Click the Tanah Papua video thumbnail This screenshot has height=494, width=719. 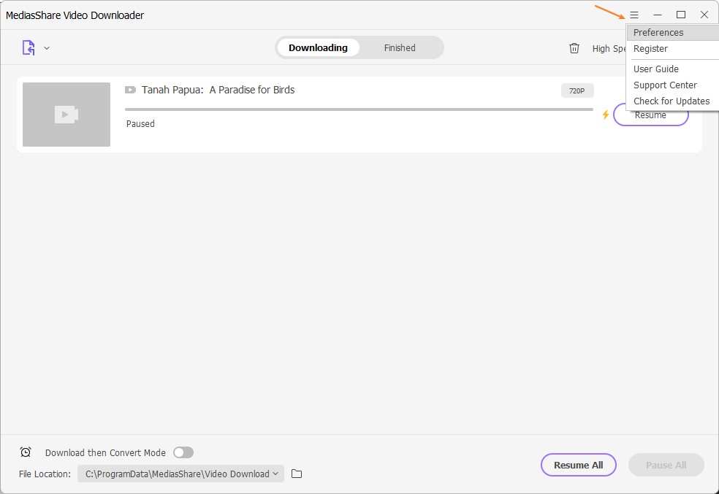[x=66, y=115]
